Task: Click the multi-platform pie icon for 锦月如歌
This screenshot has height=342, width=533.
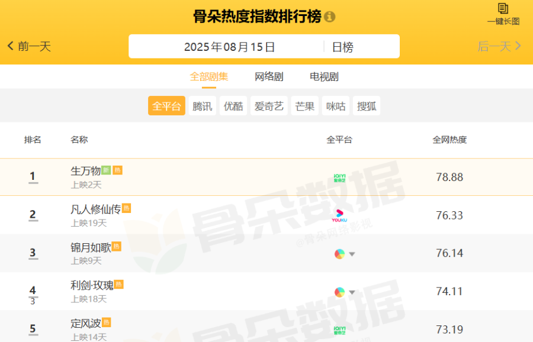Action: tap(339, 254)
